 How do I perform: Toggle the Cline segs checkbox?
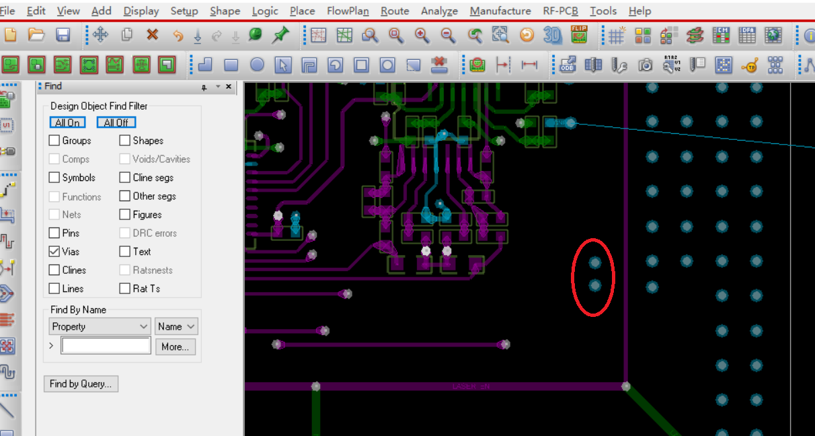pyautogui.click(x=125, y=178)
